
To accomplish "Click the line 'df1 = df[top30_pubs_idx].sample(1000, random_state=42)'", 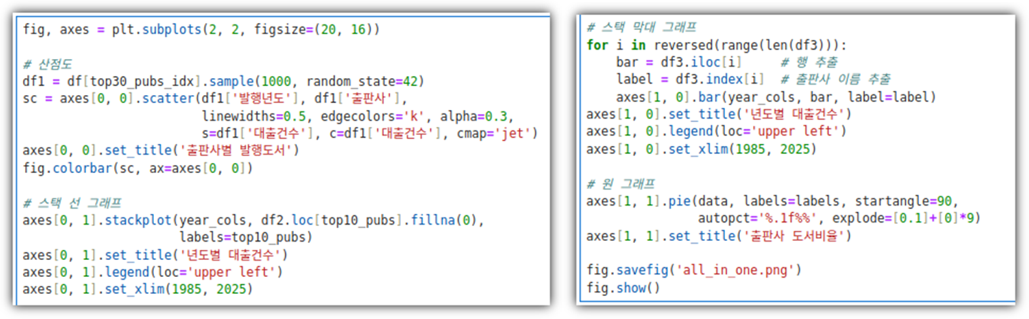I will (x=223, y=81).
